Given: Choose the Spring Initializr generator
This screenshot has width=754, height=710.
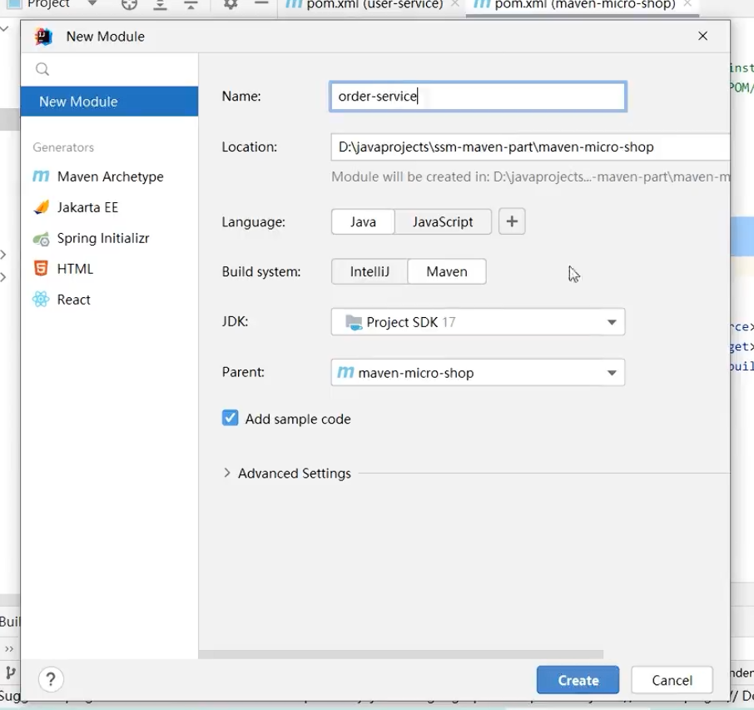Looking at the screenshot, I should point(91,238).
